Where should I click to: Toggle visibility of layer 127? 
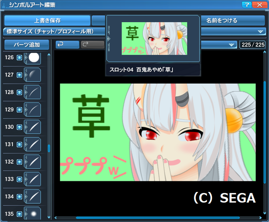[x=19, y=75]
